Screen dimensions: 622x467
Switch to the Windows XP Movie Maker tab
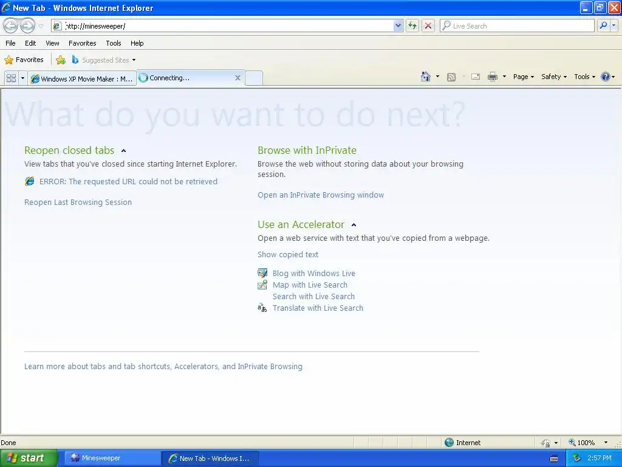[x=82, y=78]
